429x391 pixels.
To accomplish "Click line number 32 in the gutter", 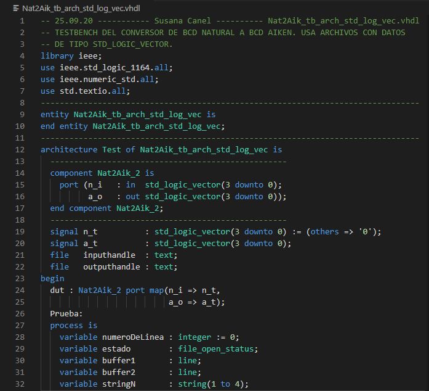I will pos(20,384).
